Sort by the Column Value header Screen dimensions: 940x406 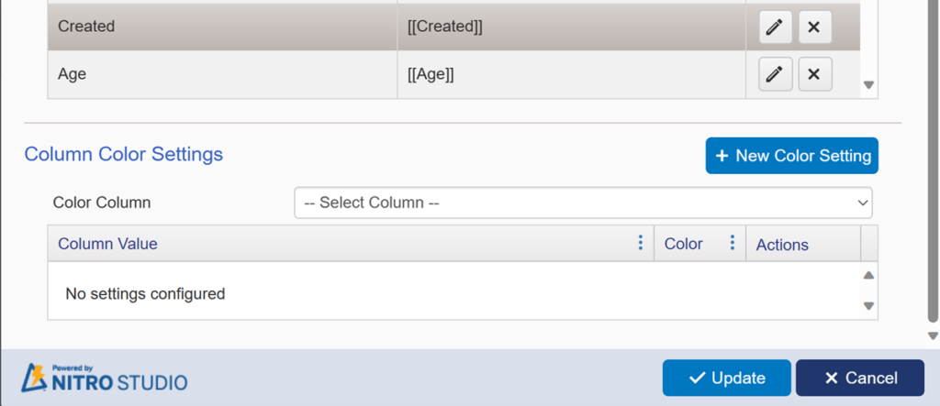point(107,244)
